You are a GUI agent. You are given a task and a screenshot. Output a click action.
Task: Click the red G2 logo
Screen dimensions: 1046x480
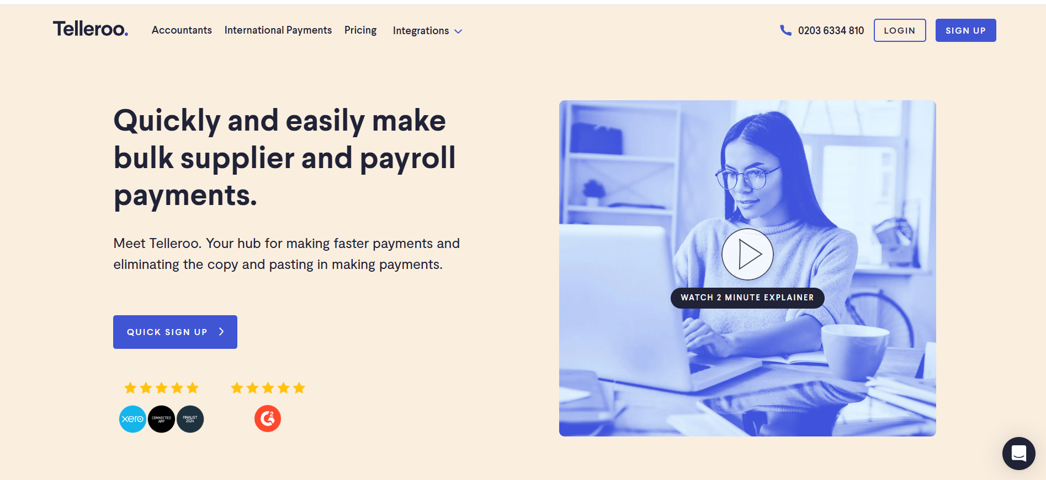(268, 419)
